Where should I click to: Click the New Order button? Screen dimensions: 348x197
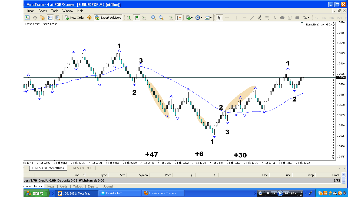pos(75,18)
